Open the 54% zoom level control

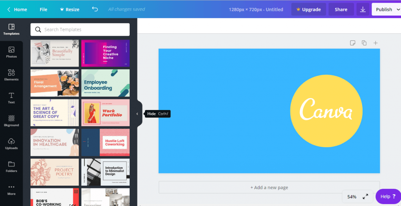pyautogui.click(x=352, y=197)
